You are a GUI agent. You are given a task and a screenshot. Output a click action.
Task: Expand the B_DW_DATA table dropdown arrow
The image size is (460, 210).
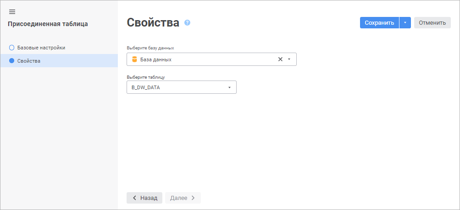[229, 87]
